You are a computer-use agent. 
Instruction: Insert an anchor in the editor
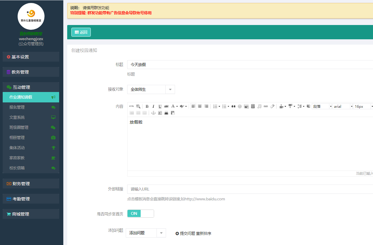[154, 113]
